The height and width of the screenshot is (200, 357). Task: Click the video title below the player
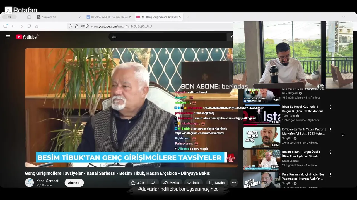click(117, 173)
